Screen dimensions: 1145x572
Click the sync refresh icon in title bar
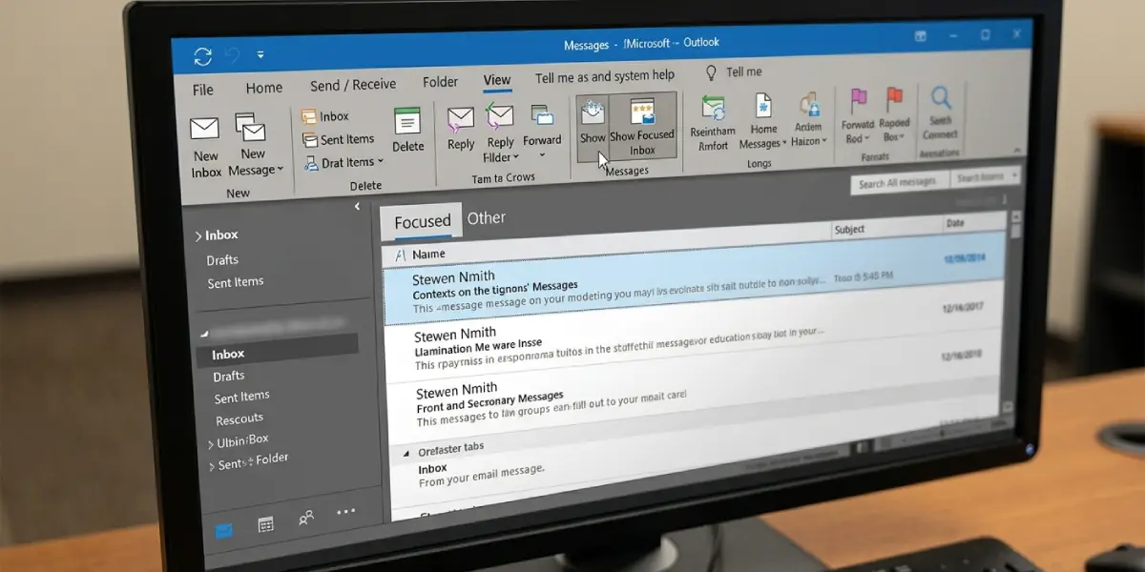tap(203, 55)
